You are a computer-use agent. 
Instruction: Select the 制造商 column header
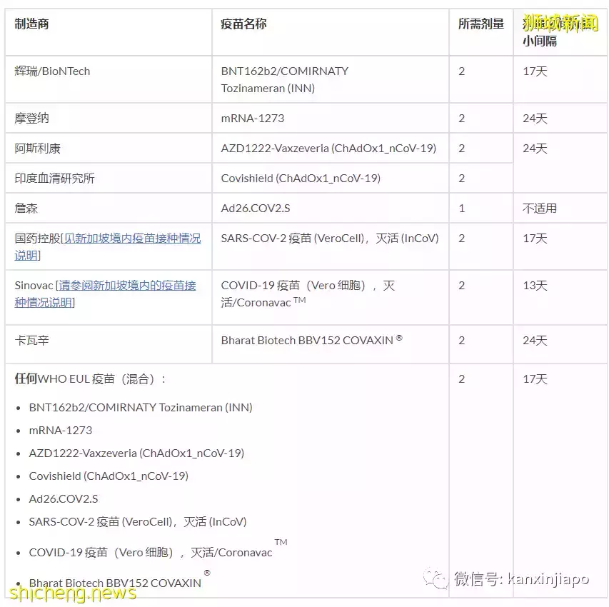[x=29, y=22]
